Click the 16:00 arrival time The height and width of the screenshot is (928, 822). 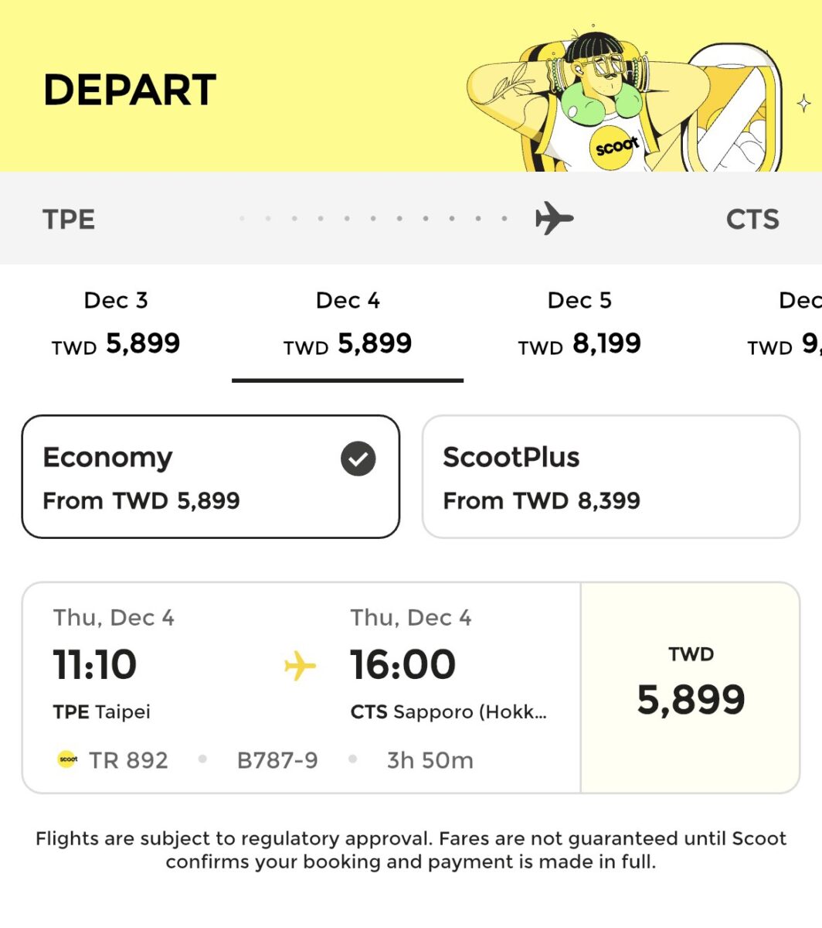[x=403, y=665]
